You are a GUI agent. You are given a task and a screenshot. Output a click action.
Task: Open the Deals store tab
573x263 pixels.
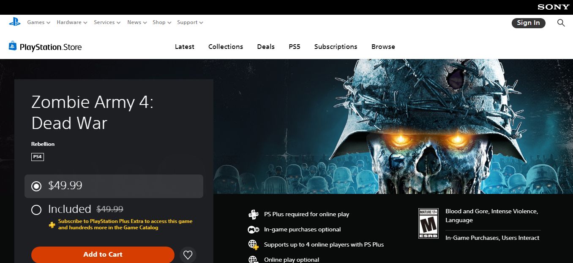click(266, 47)
